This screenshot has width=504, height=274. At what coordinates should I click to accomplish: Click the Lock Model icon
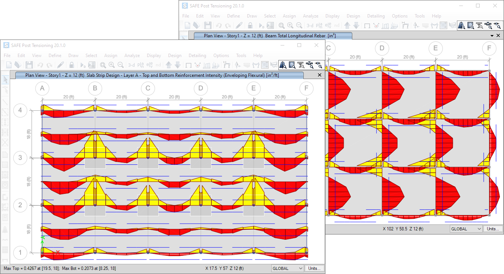(x=71, y=65)
